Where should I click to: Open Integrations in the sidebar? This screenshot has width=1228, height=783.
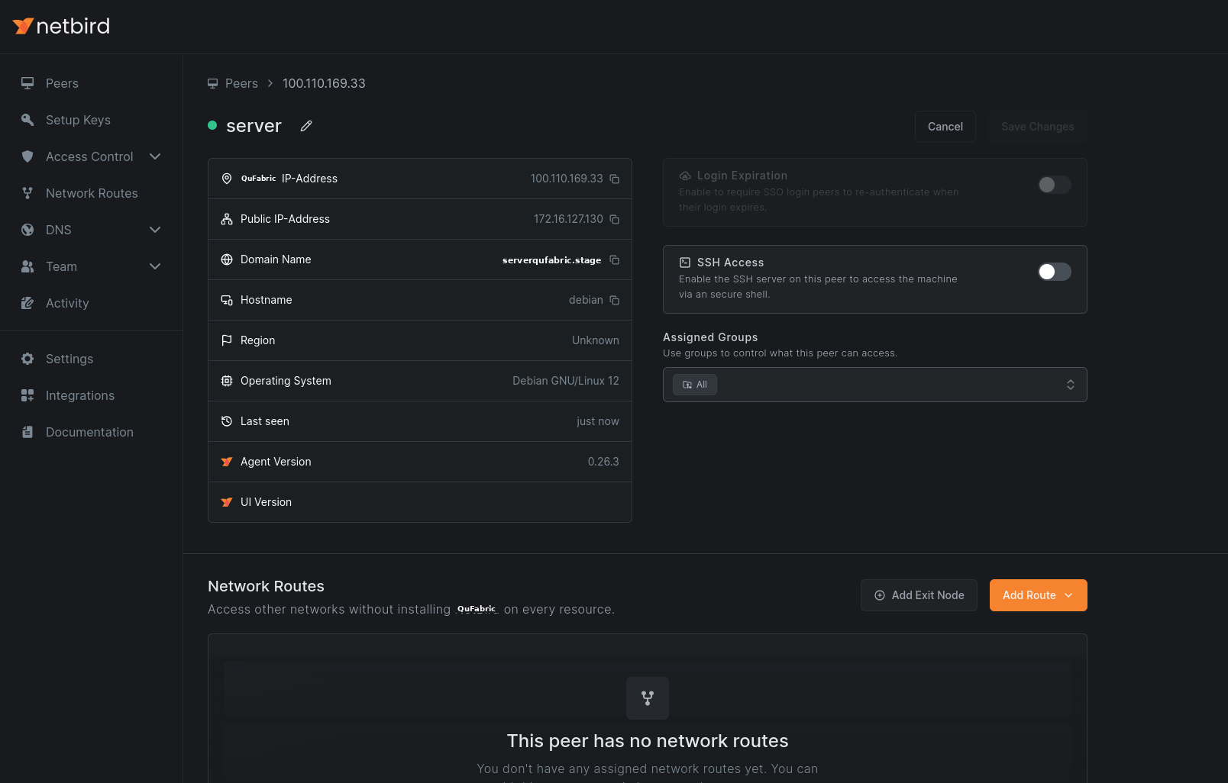(x=79, y=395)
